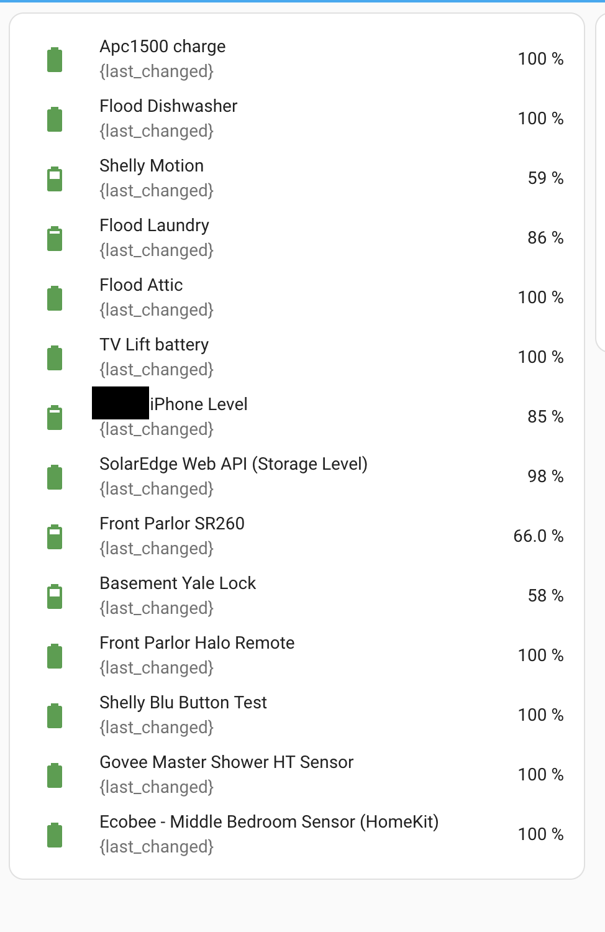Click the Ecobee Middle Bedroom Sensor name
The image size is (605, 932).
pyautogui.click(x=270, y=821)
